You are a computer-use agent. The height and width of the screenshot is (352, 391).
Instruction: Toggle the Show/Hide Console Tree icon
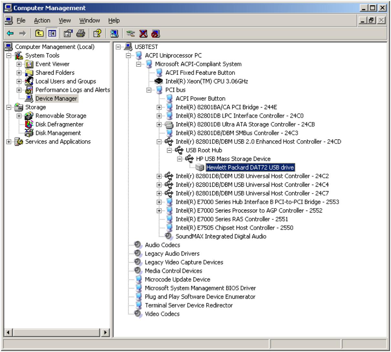click(x=52, y=33)
